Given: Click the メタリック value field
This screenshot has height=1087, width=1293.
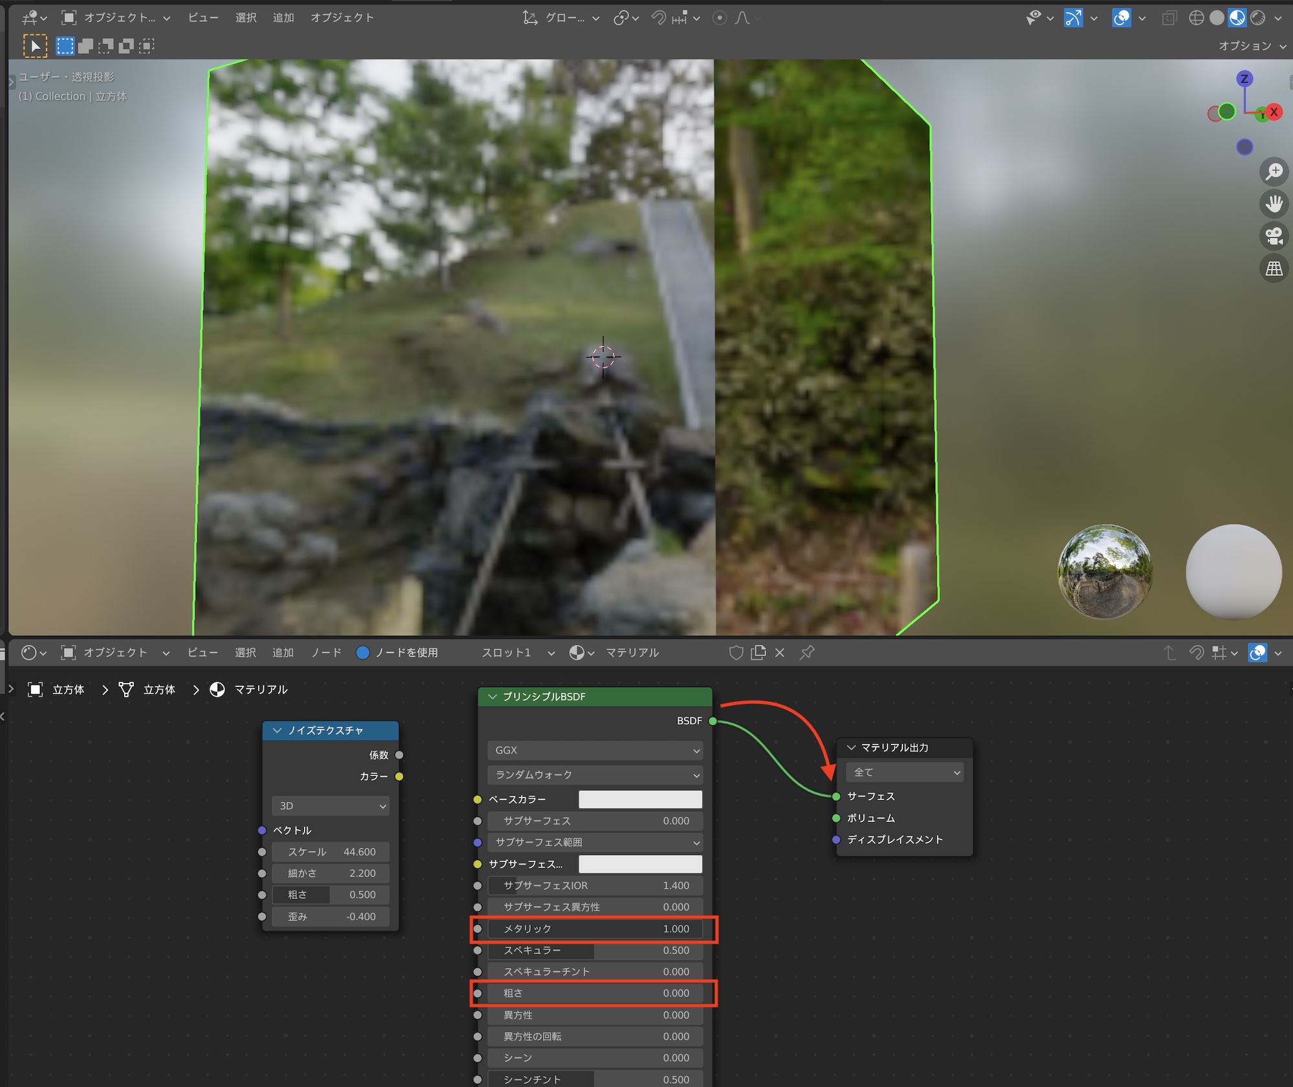Looking at the screenshot, I should click(595, 929).
